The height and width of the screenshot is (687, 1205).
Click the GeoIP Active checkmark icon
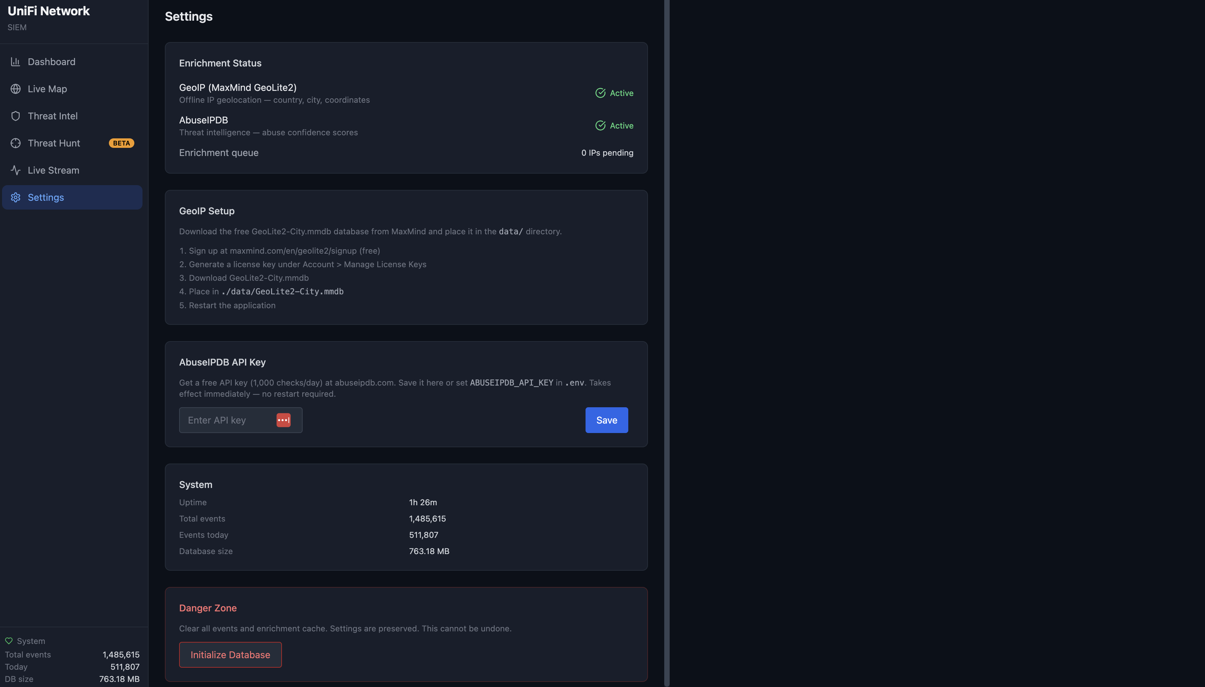click(x=600, y=93)
